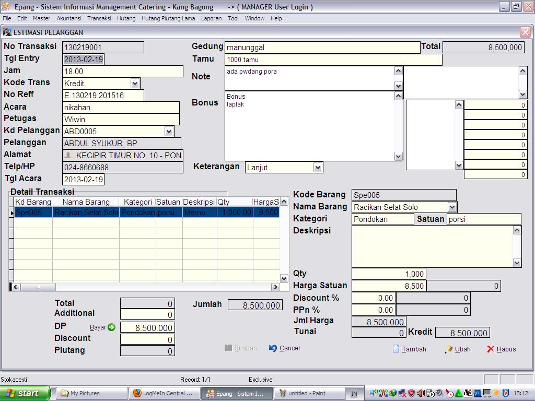535x401 pixels.
Task: Open the Nama Barang dropdown
Action: pyautogui.click(x=452, y=207)
